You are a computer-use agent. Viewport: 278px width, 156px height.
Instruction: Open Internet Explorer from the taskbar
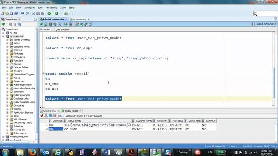[x=58, y=152]
